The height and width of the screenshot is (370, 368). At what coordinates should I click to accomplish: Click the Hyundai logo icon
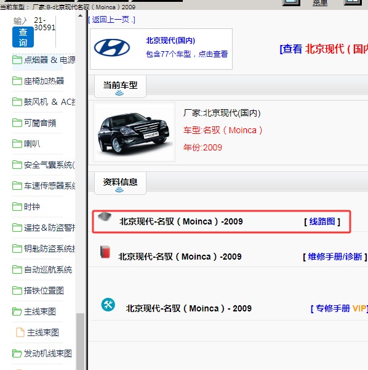pyautogui.click(x=112, y=47)
